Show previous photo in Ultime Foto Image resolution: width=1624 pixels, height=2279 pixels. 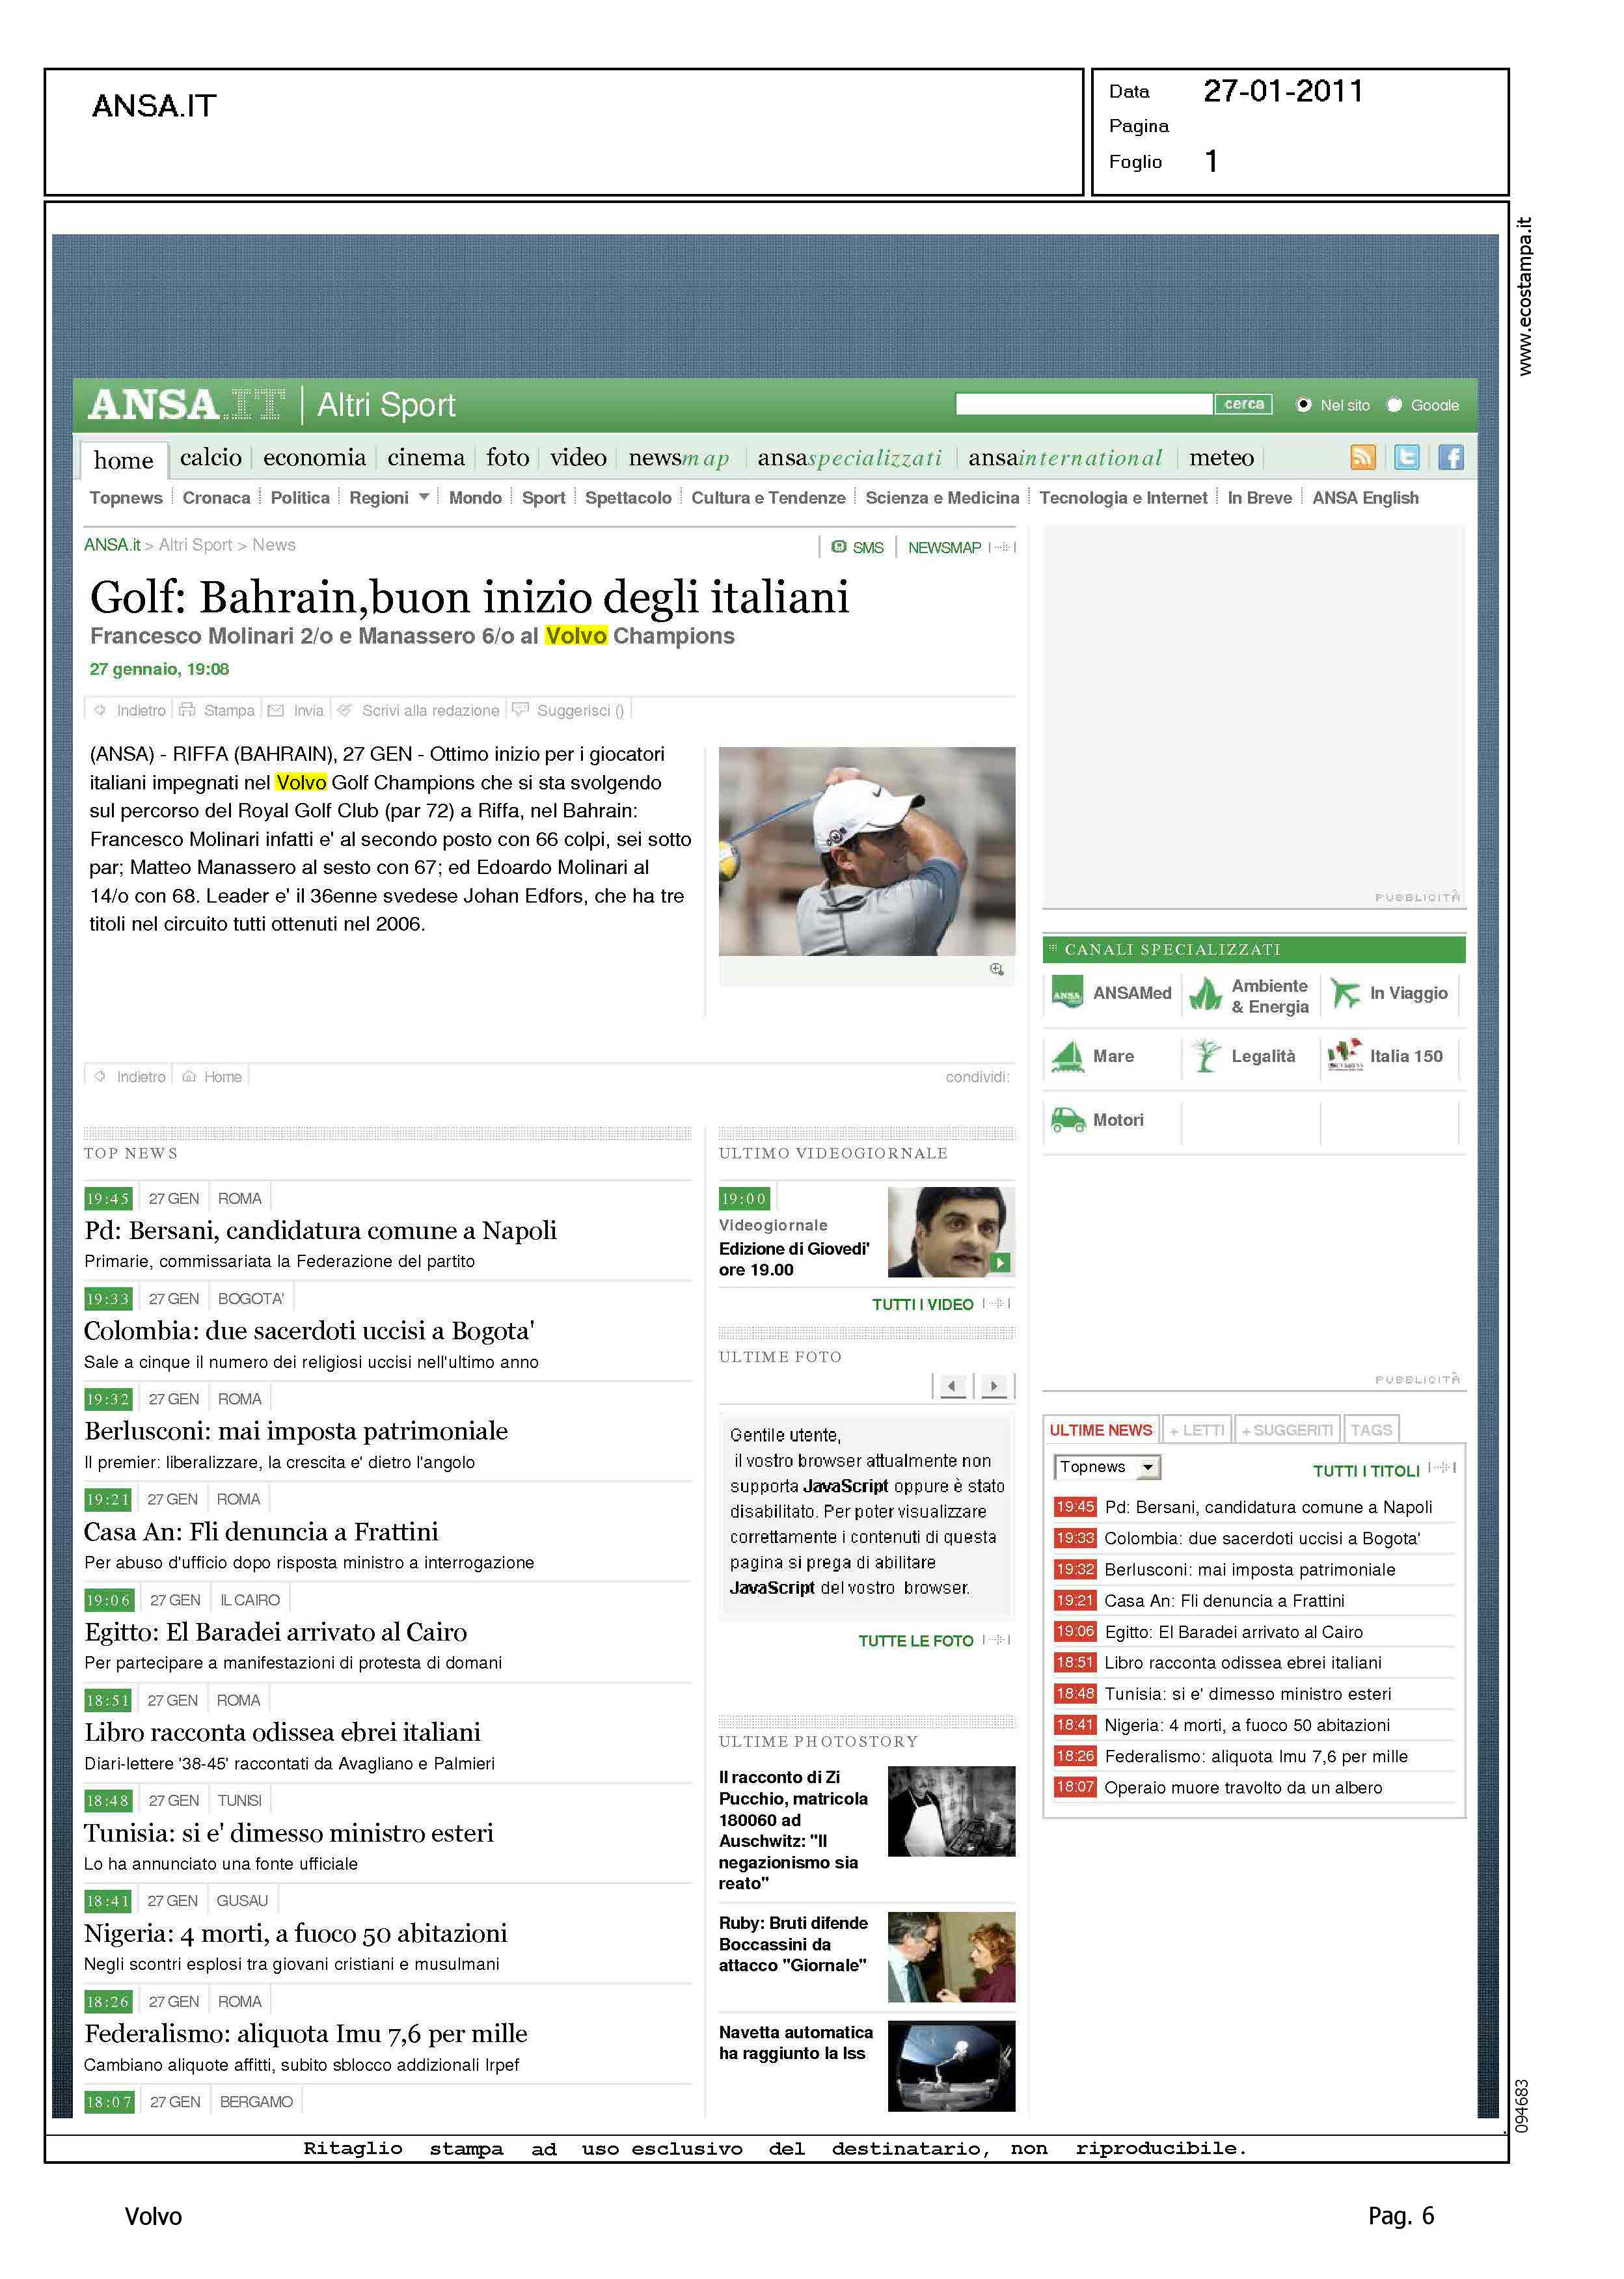[x=952, y=1386]
